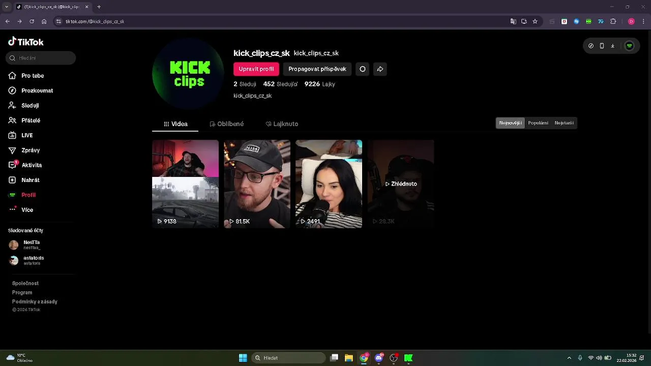Click the taskbar Hledat search box

coord(289,358)
